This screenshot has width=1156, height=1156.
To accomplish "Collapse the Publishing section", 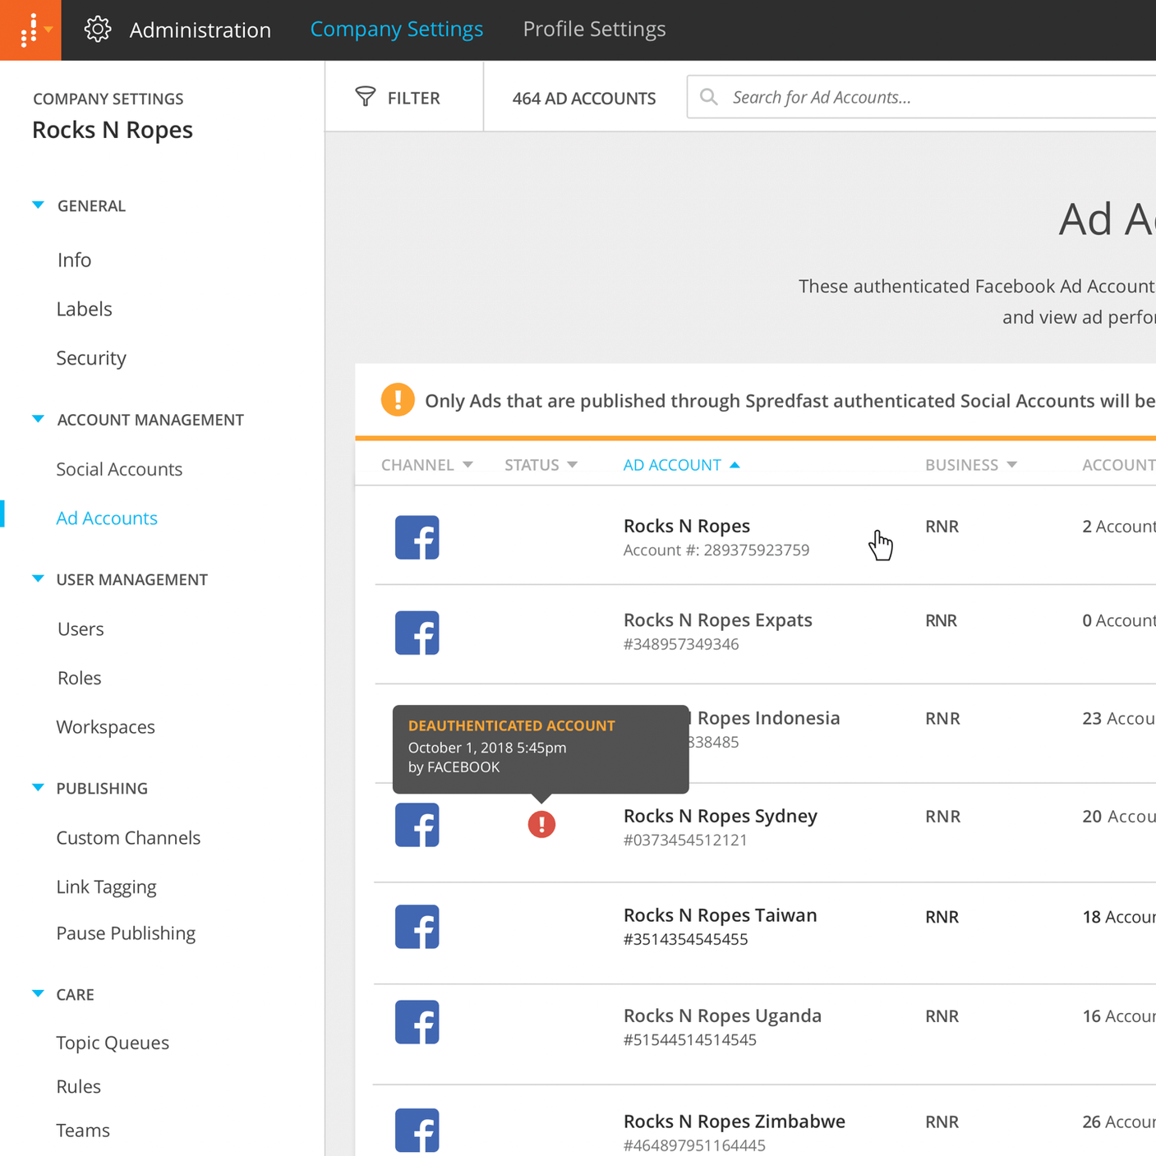I will 38,788.
